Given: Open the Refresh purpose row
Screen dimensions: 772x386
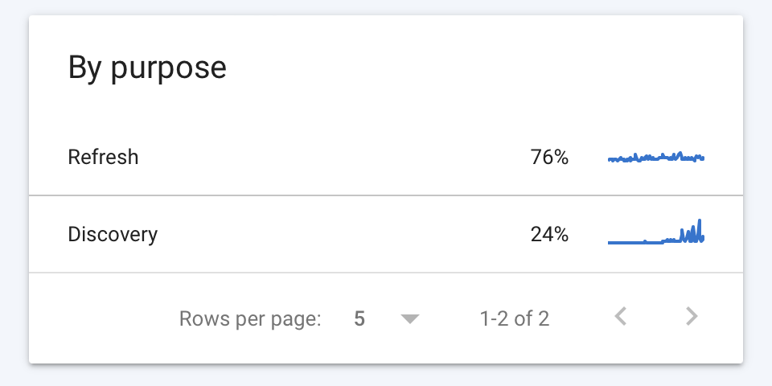Looking at the screenshot, I should click(386, 157).
